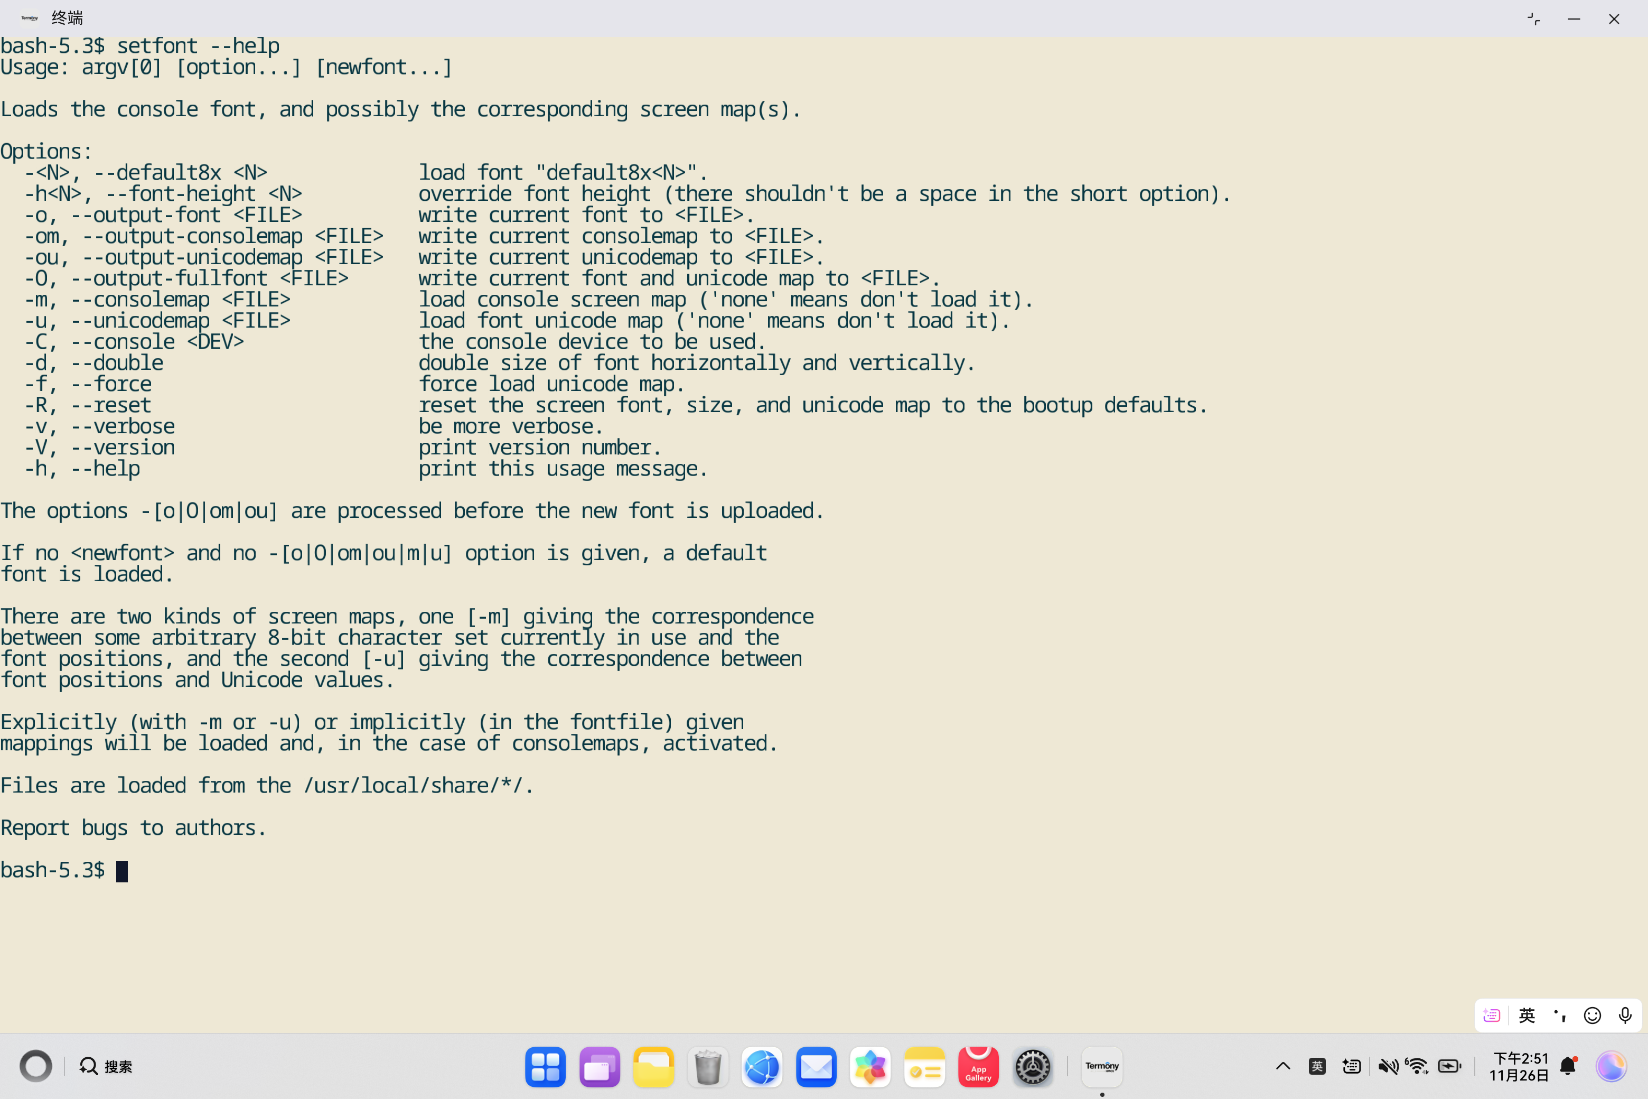Launch the globe browser icon in dock

click(762, 1067)
